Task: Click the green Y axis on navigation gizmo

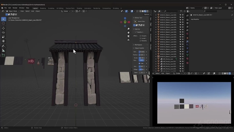Action: (125, 22)
